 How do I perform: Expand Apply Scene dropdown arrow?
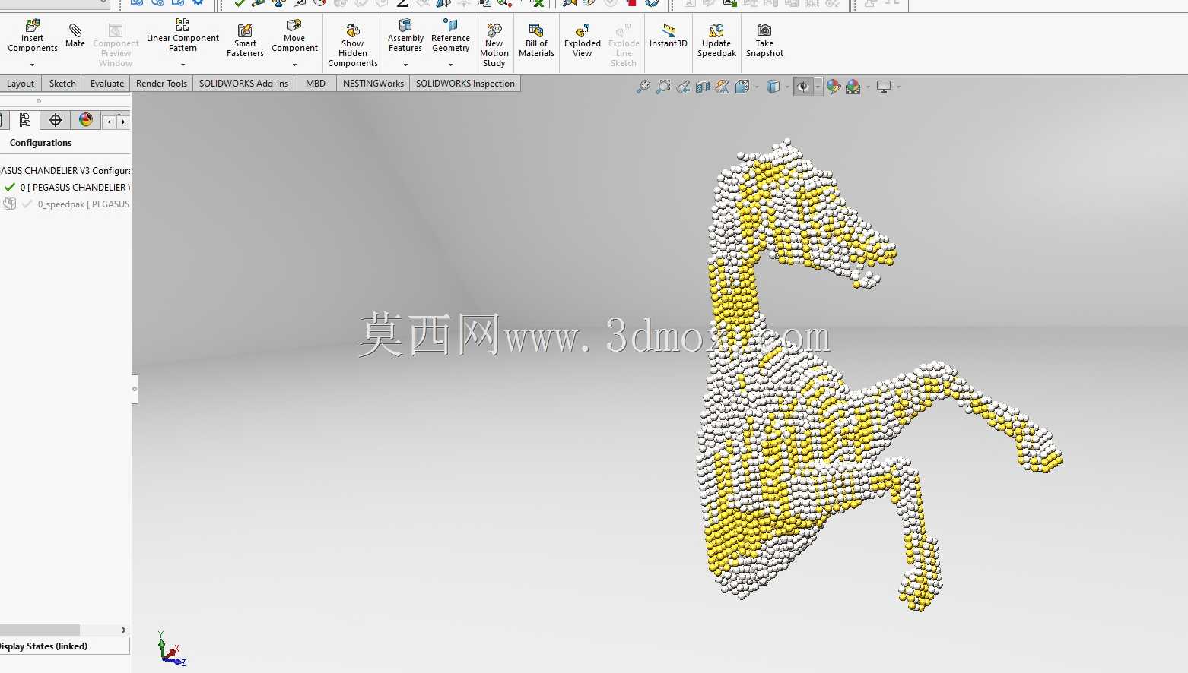868,87
